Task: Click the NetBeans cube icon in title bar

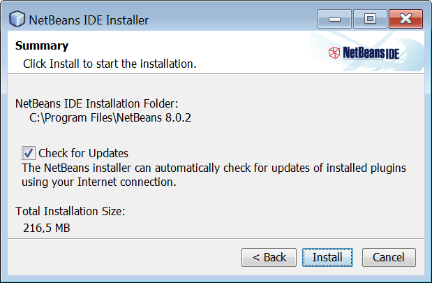Action: [17, 19]
